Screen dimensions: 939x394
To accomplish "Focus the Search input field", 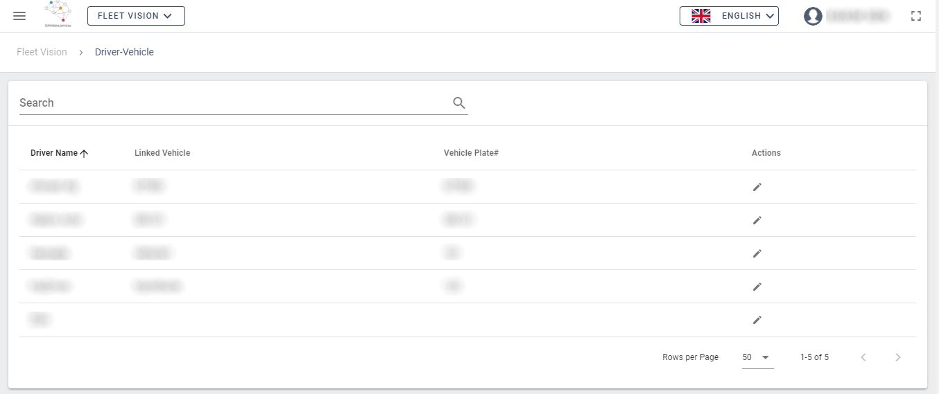I will (232, 102).
